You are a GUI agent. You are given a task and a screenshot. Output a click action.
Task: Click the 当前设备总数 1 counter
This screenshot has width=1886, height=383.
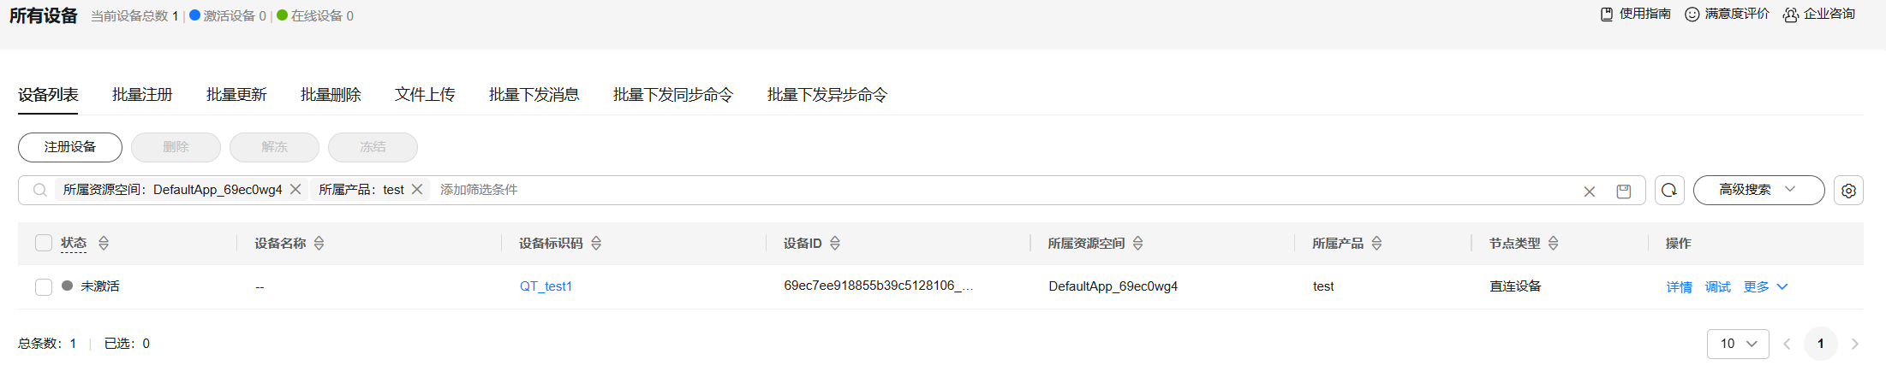[x=134, y=16]
